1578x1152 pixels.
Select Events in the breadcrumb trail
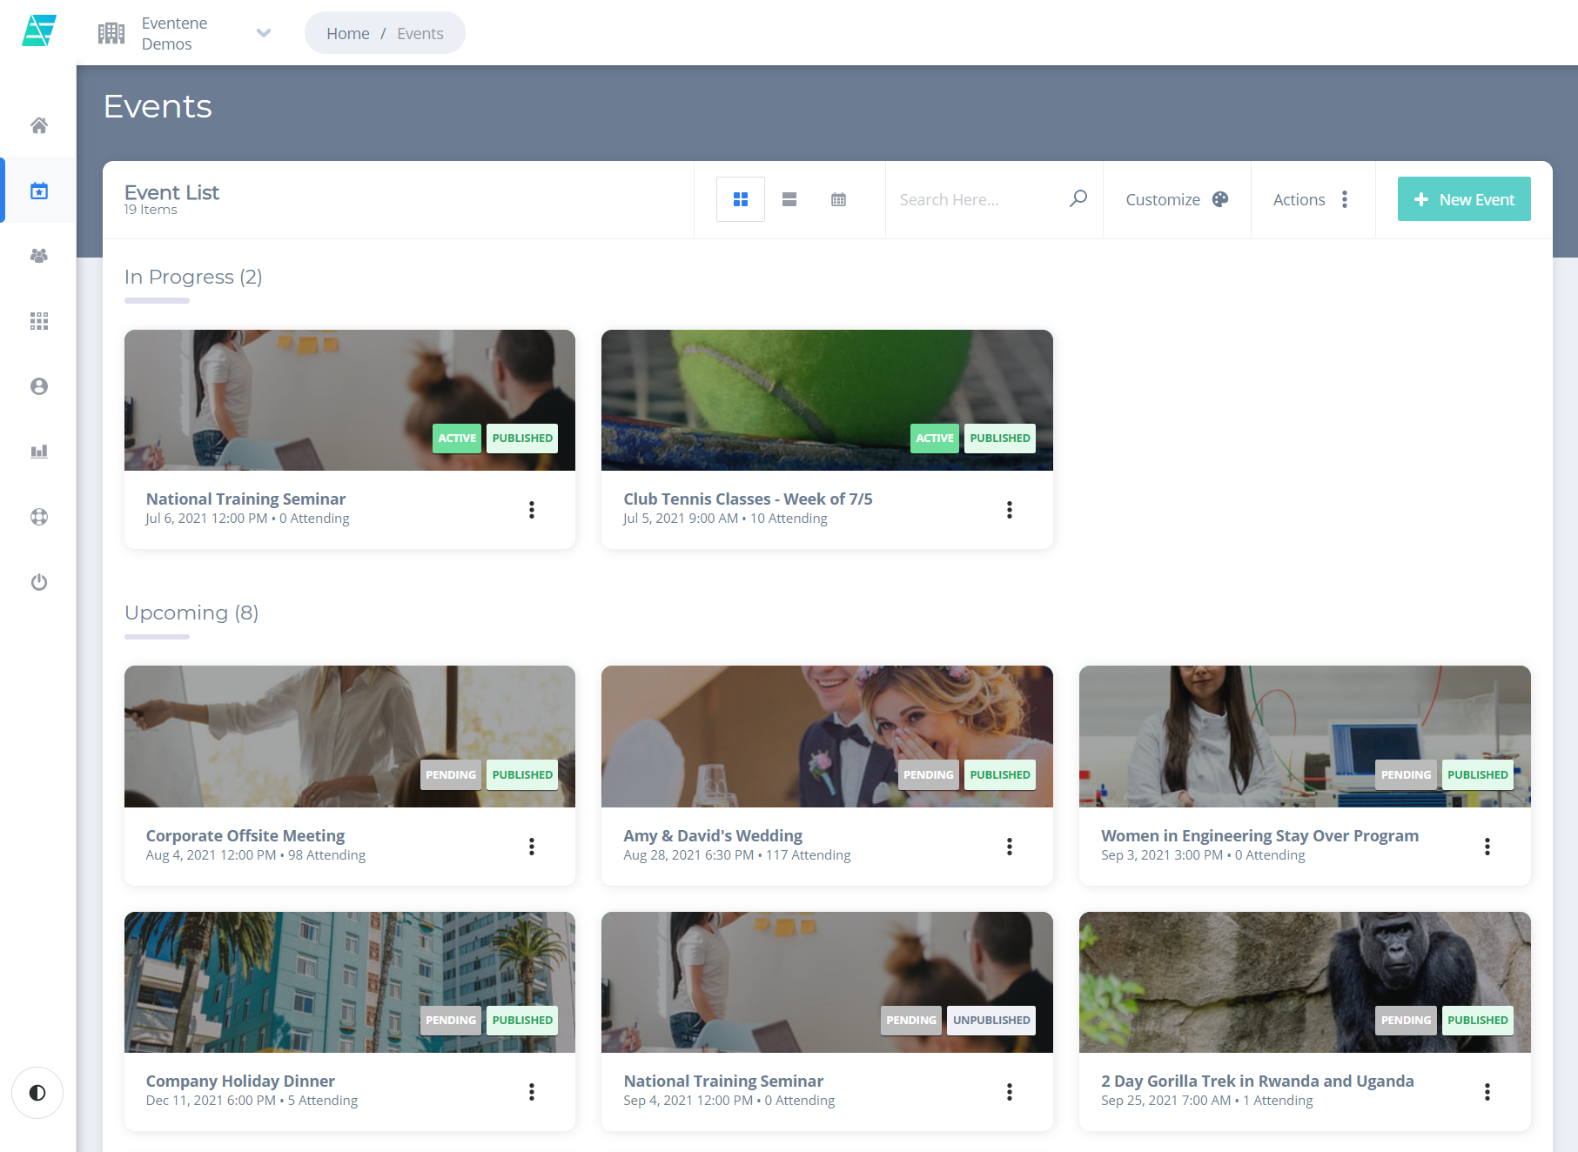point(420,32)
